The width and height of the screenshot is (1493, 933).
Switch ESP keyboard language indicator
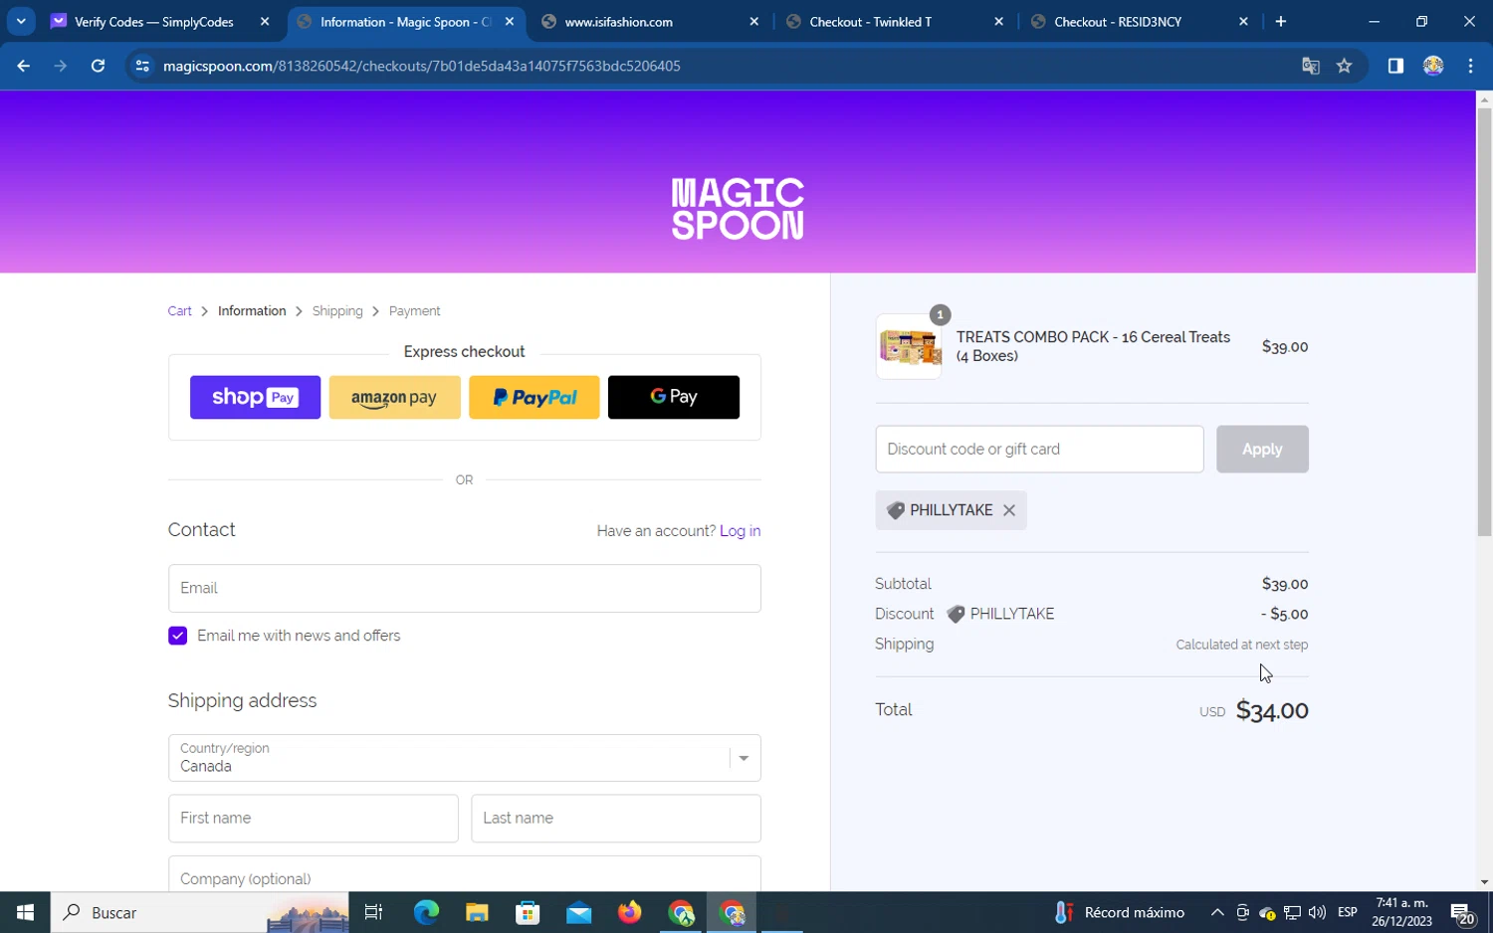[1348, 912]
